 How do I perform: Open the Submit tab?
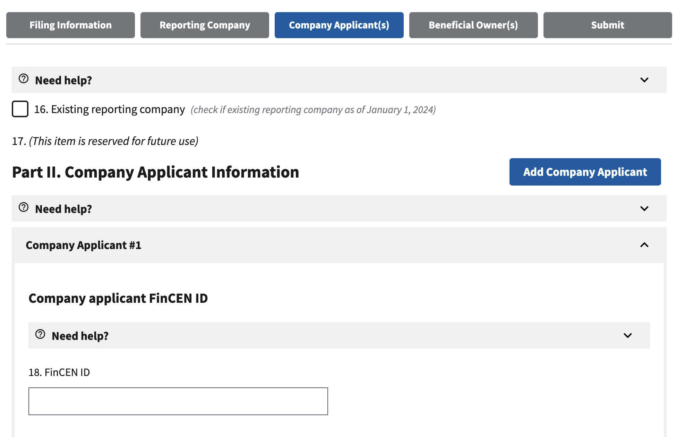607,25
